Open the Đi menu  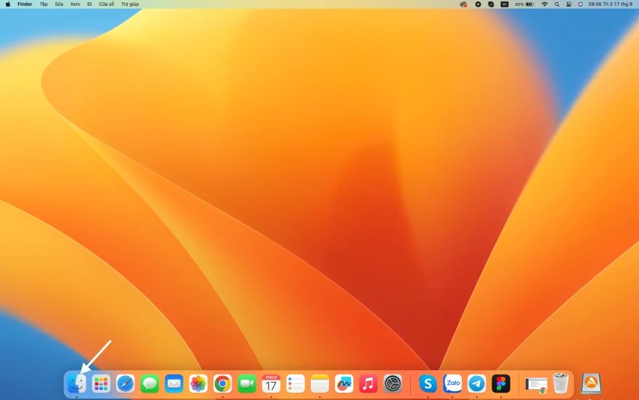[89, 4]
